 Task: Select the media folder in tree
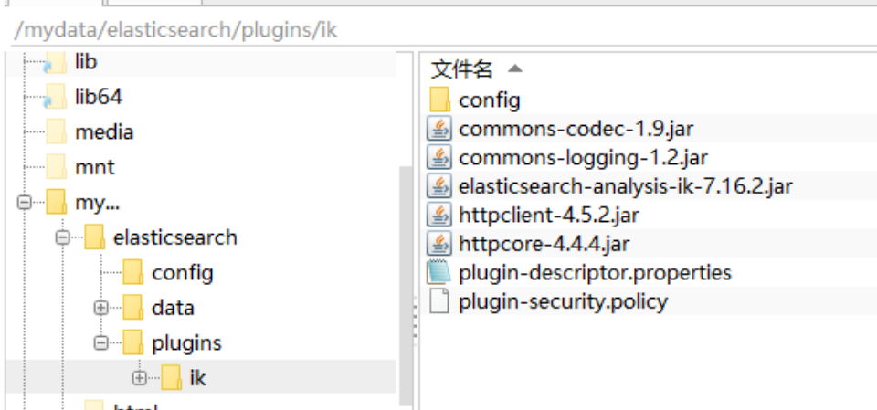point(103,132)
